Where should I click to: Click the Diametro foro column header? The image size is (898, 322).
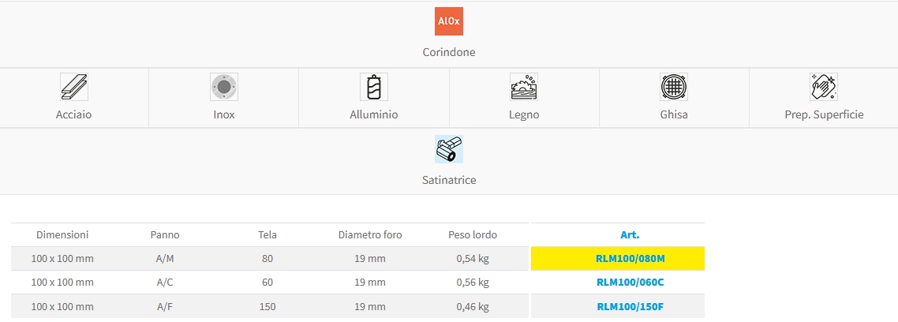pyautogui.click(x=370, y=234)
